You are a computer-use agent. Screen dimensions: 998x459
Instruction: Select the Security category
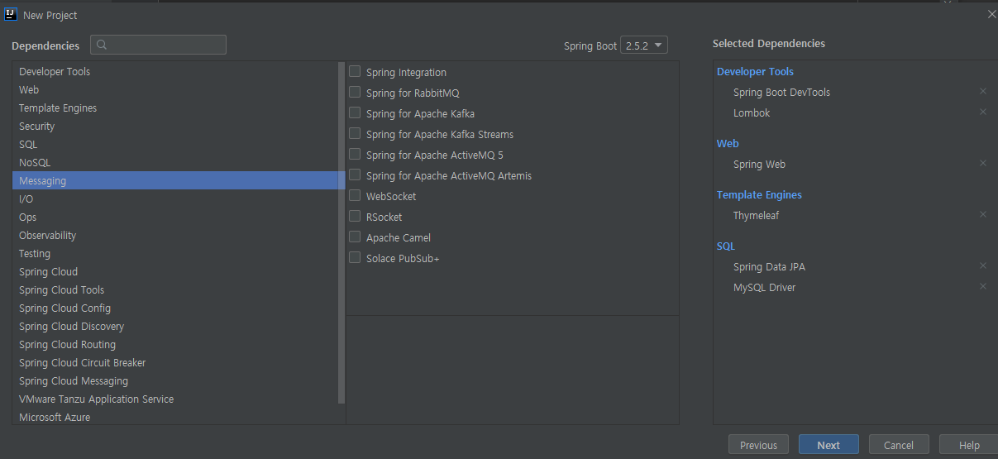175,127
